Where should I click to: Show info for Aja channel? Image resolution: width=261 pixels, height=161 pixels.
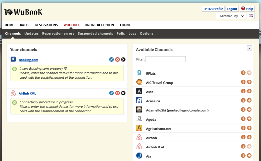coord(243,156)
